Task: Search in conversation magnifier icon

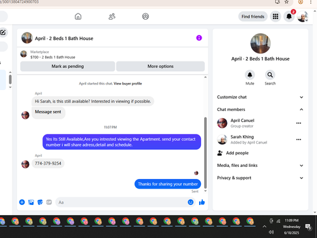Action: coord(270,75)
